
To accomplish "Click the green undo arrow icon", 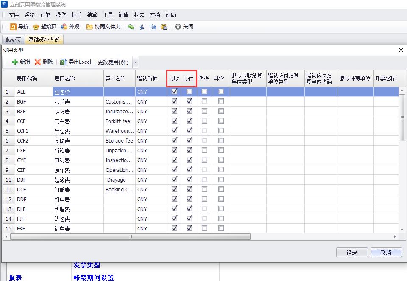I will [131, 27].
